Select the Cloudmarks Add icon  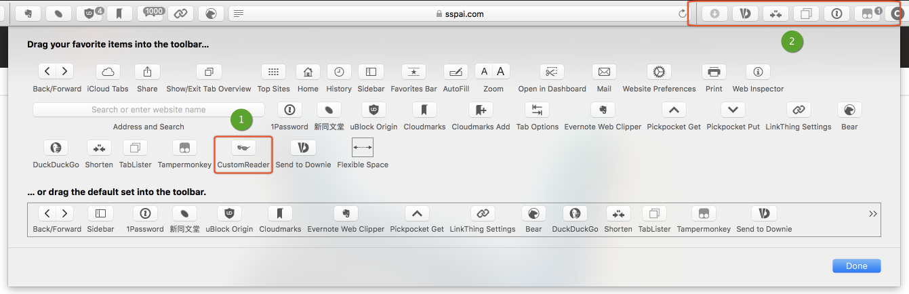click(x=481, y=110)
